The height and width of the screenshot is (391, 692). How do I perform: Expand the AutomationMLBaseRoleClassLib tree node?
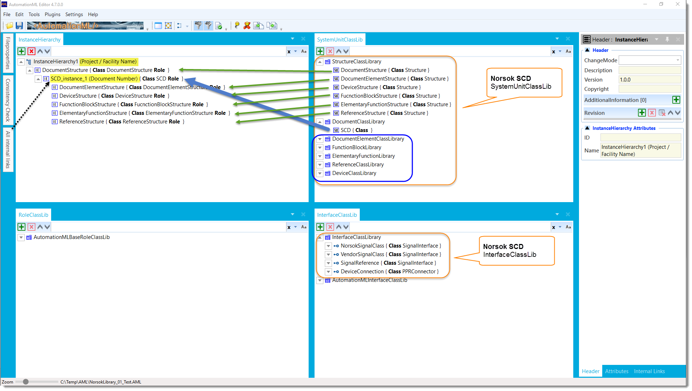pos(21,237)
